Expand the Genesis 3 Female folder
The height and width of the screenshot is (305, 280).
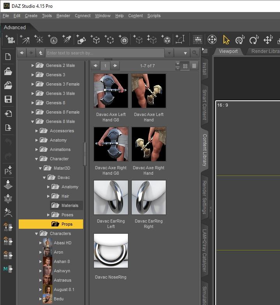coord(33,84)
